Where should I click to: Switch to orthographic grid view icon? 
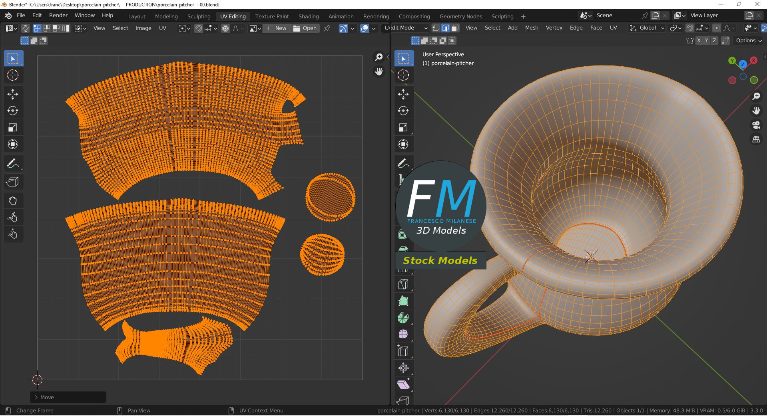pos(756,139)
